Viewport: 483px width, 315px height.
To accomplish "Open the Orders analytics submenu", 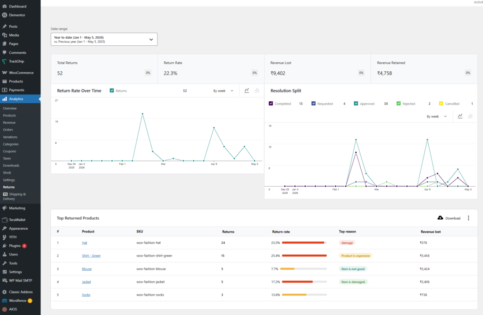I will [x=8, y=130].
